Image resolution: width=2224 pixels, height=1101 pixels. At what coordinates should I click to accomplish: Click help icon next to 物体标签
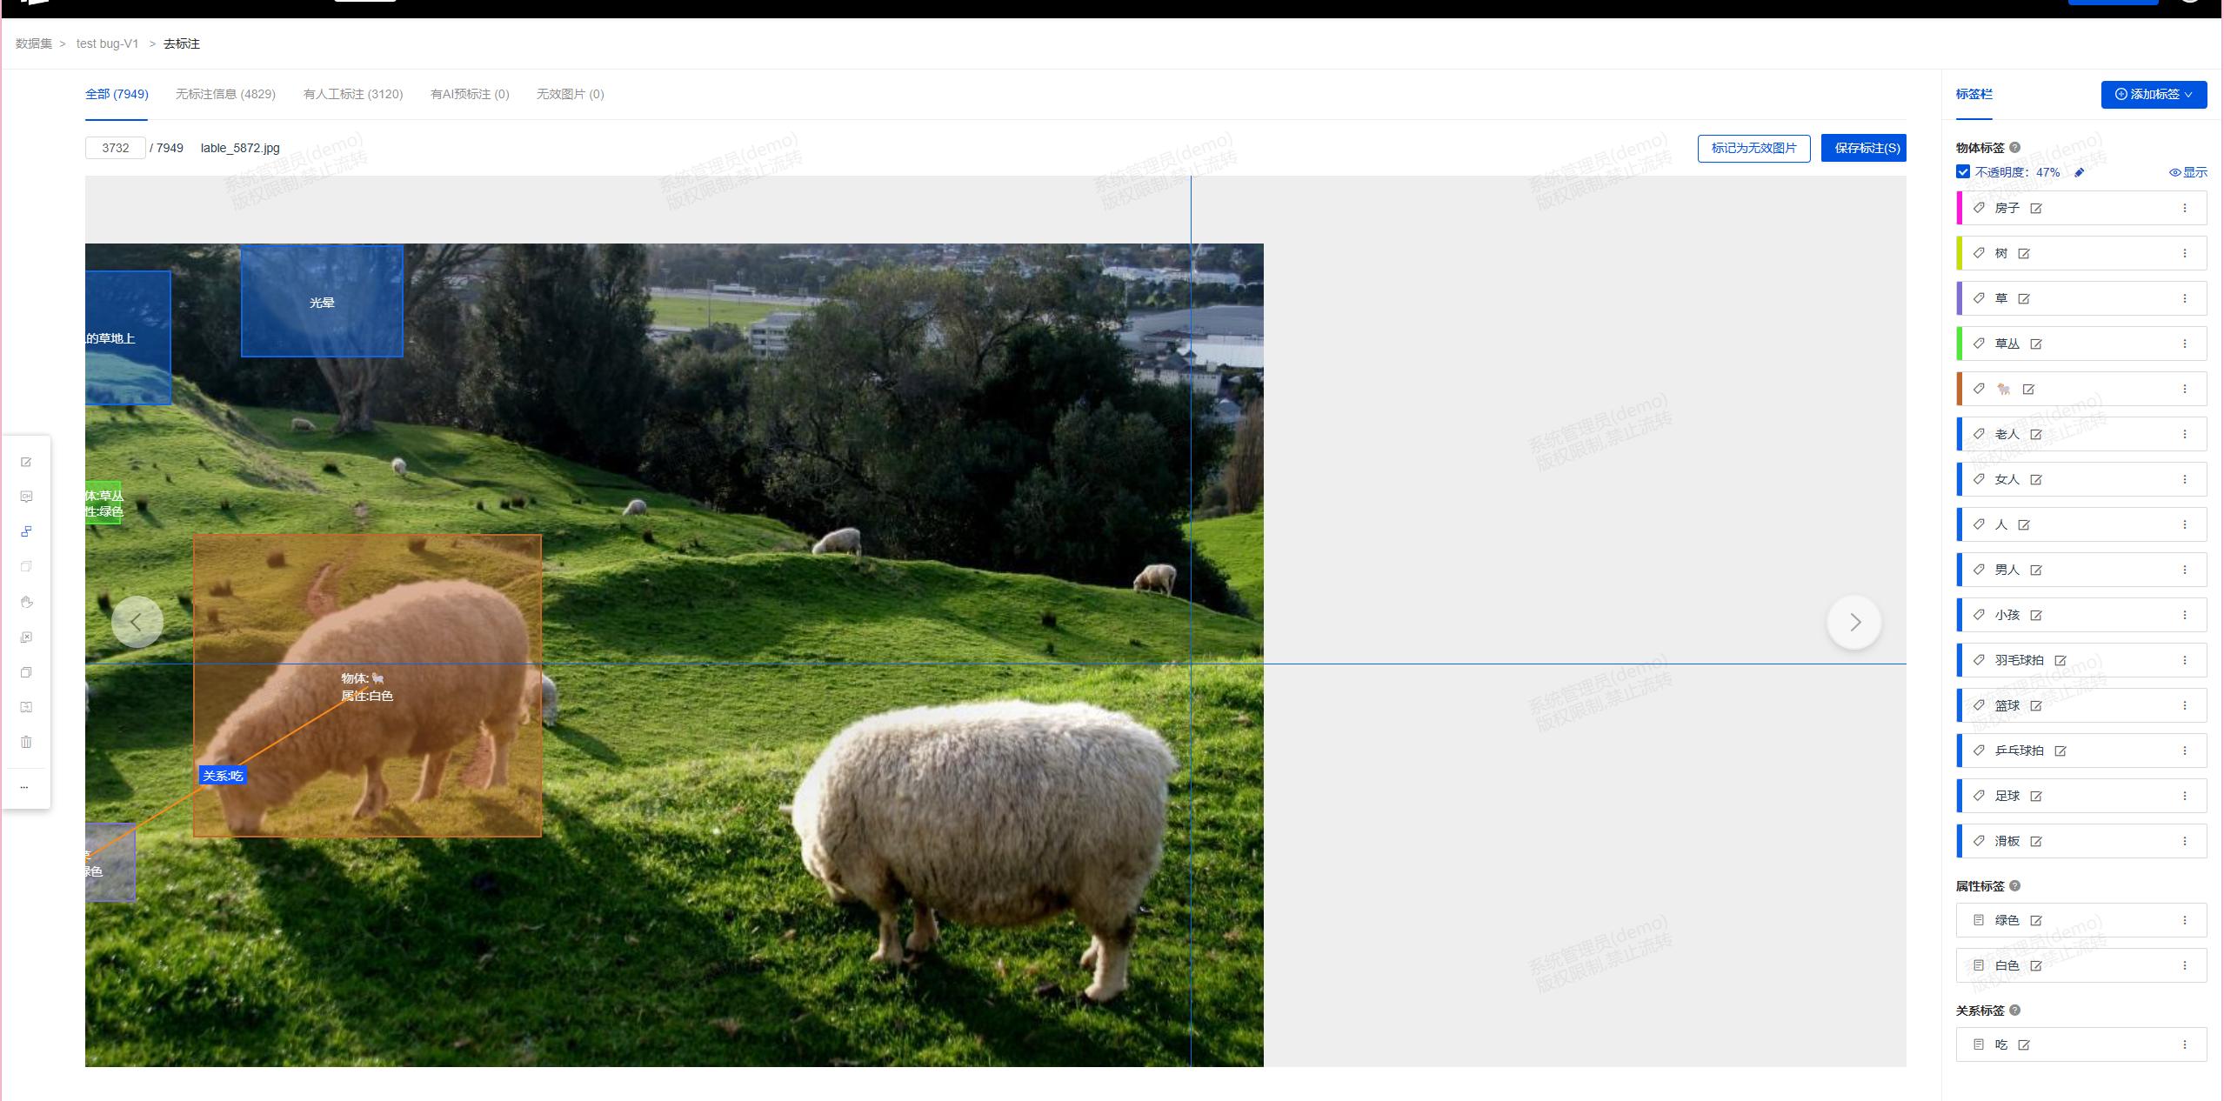click(x=2014, y=148)
